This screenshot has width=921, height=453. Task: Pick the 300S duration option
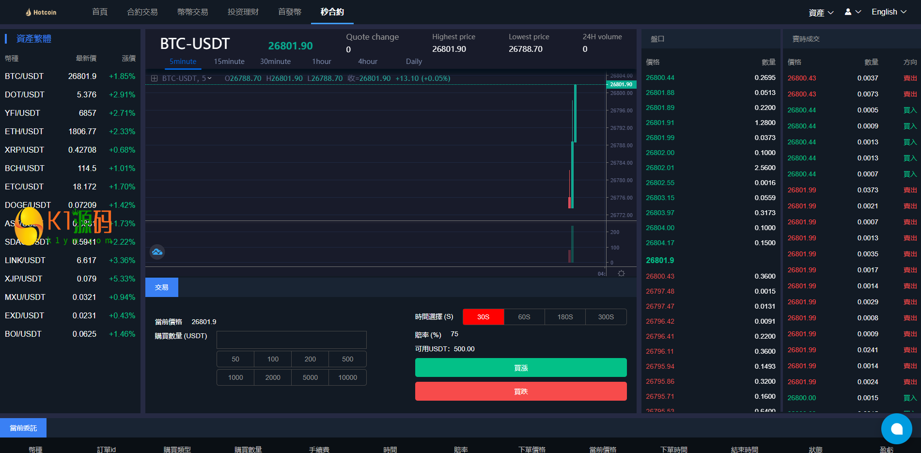(x=606, y=317)
